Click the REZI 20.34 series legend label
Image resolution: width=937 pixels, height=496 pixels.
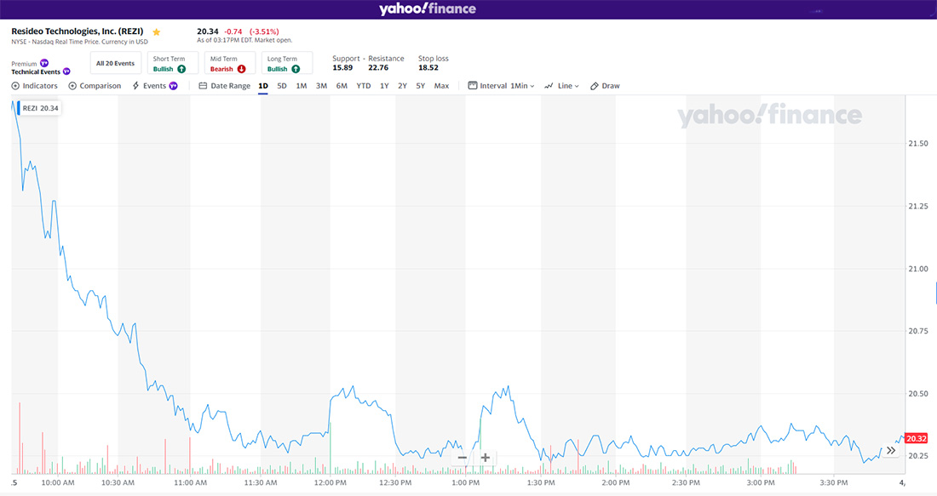coord(39,108)
